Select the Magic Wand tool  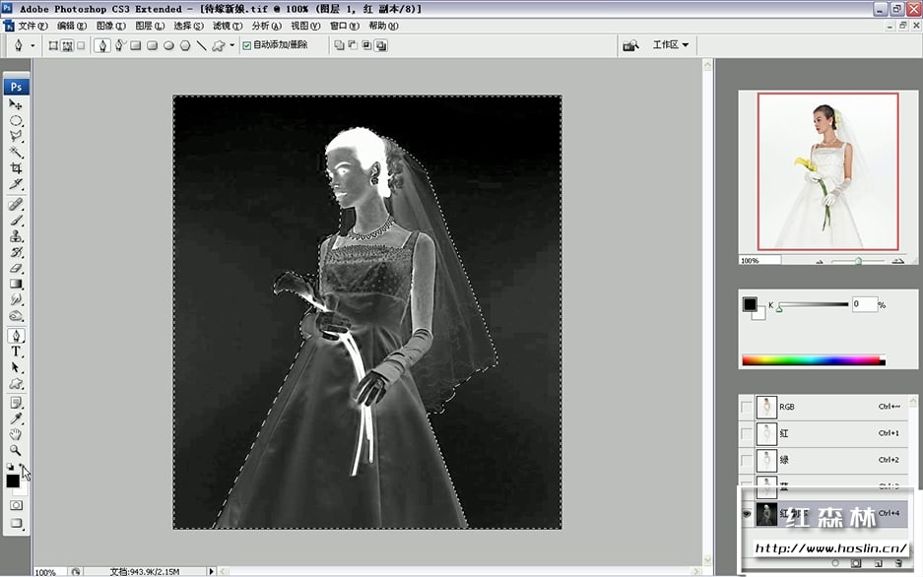[x=16, y=153]
